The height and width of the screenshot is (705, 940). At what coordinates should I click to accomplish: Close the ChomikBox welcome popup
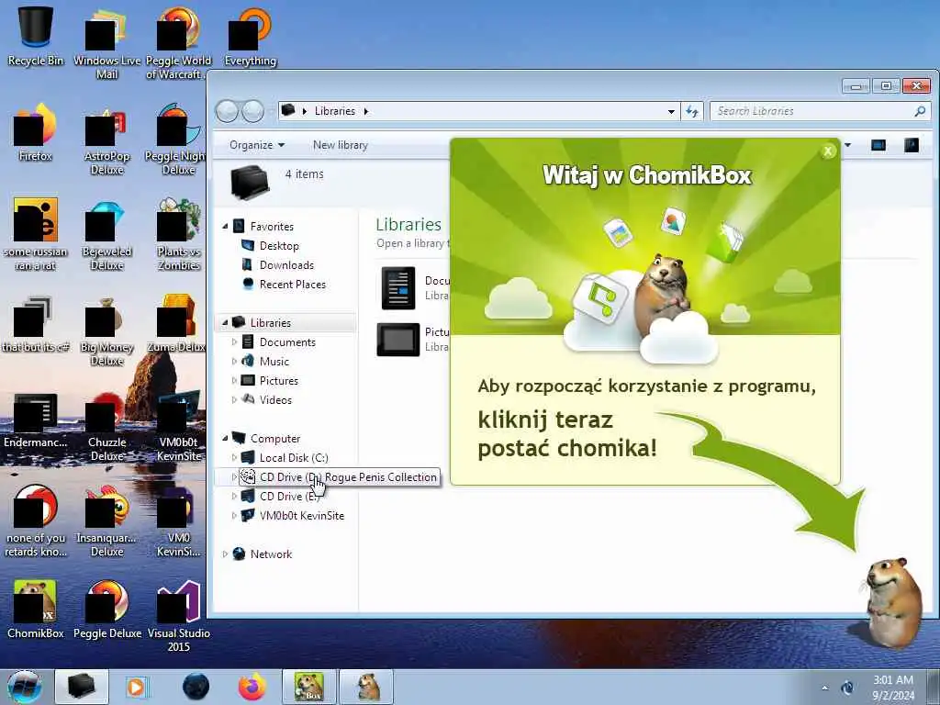(828, 151)
